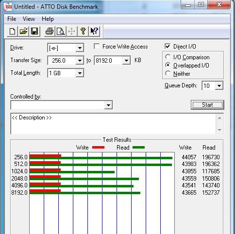Activate the context help arrow icon
235x234 pixels.
click(94, 31)
